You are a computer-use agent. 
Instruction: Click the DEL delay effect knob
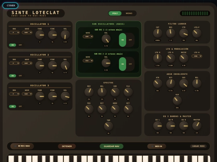pos(102,92)
